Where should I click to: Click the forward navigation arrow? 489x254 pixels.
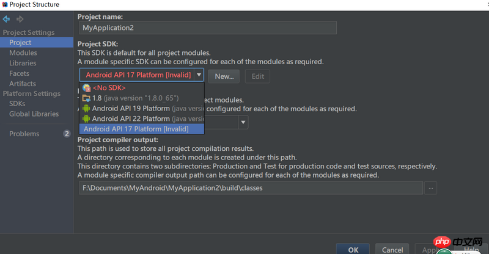[20, 19]
